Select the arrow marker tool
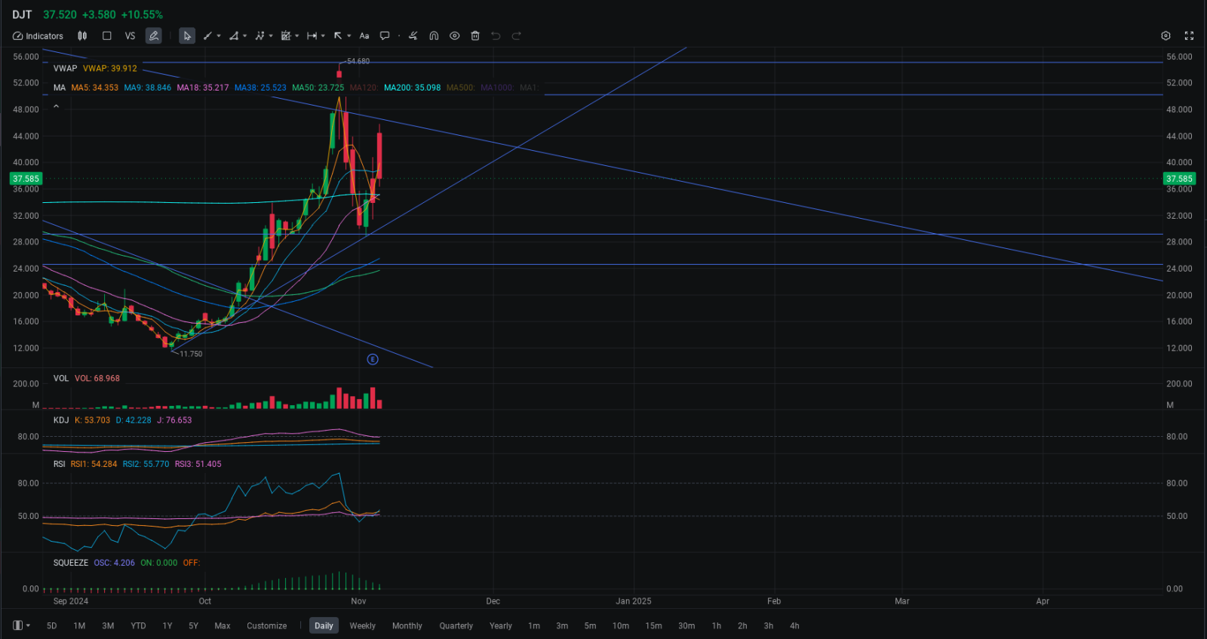1207x639 pixels. click(338, 35)
